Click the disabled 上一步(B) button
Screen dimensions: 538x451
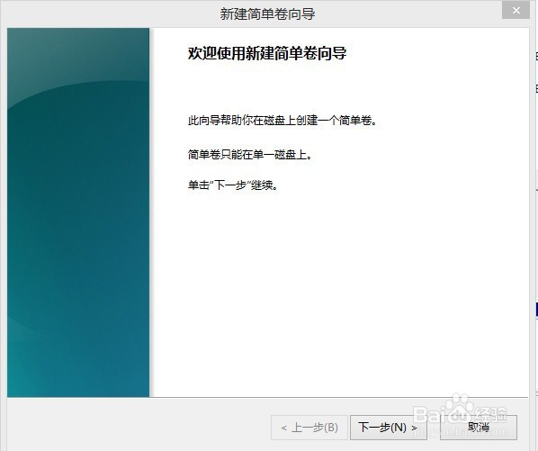[x=309, y=428]
